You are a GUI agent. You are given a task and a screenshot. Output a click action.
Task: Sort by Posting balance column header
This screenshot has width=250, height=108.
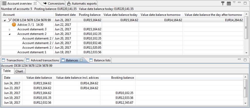pos(89,15)
